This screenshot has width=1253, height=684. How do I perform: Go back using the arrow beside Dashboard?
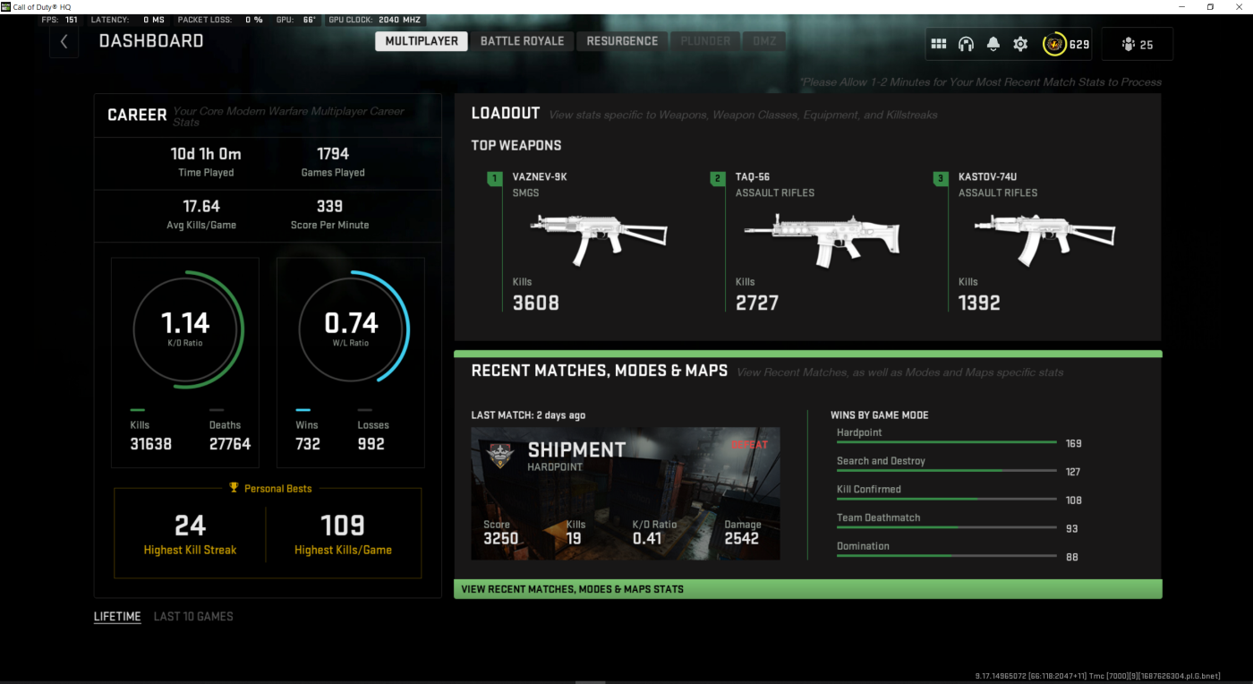(64, 42)
